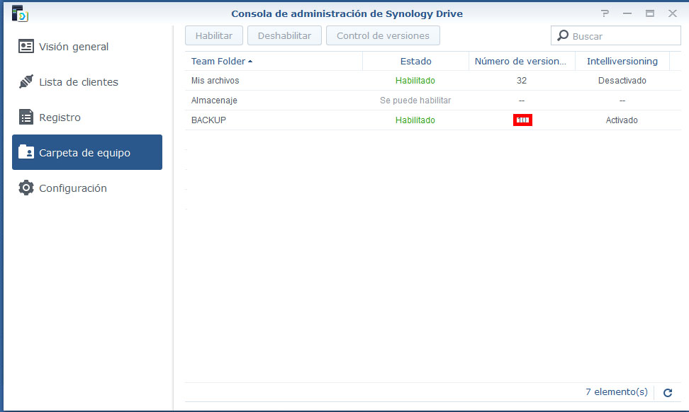Click the Deshabilitar button
This screenshot has width=689, height=412.
click(284, 35)
